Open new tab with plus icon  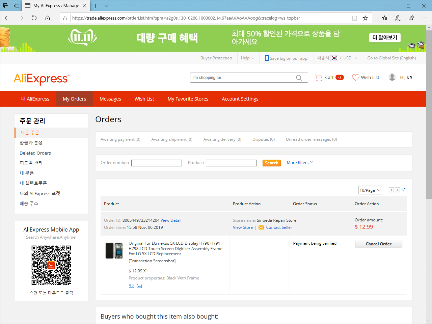point(96,6)
